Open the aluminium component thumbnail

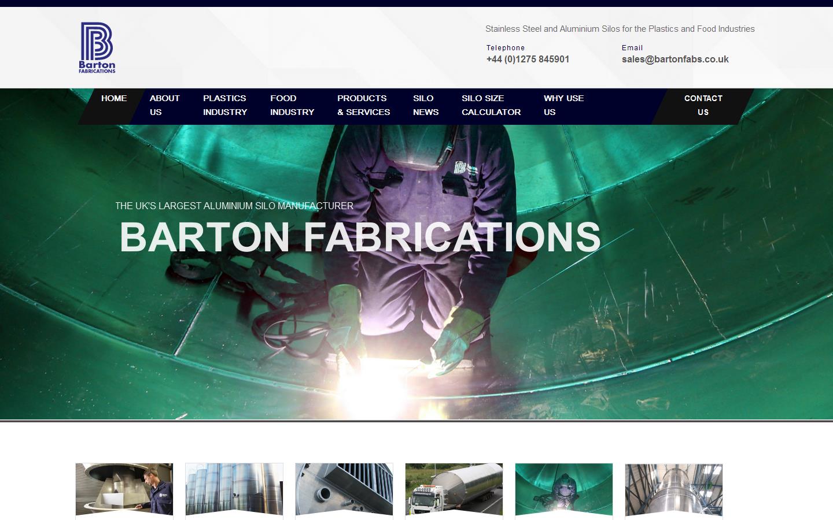344,490
